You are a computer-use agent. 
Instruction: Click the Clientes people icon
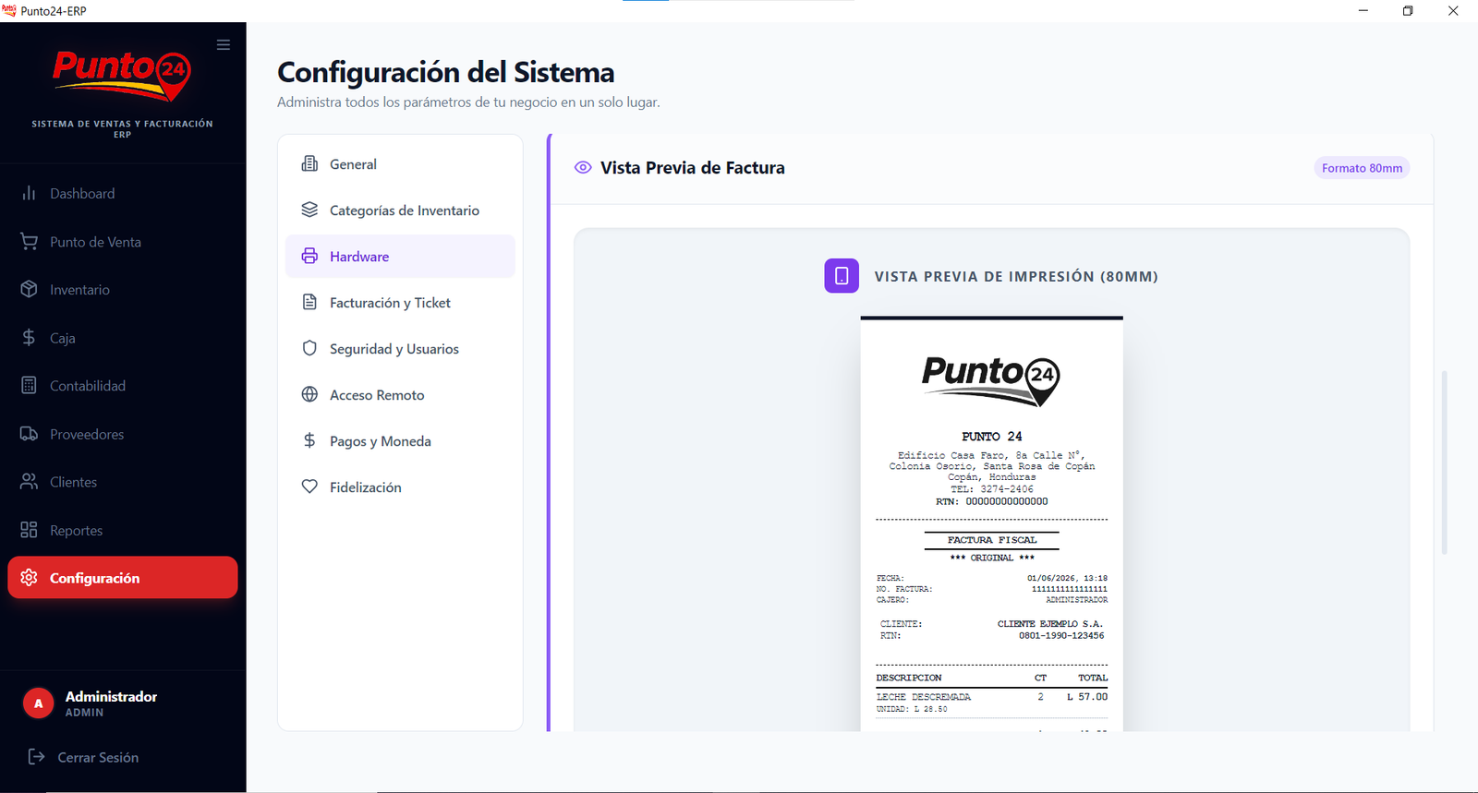[29, 482]
